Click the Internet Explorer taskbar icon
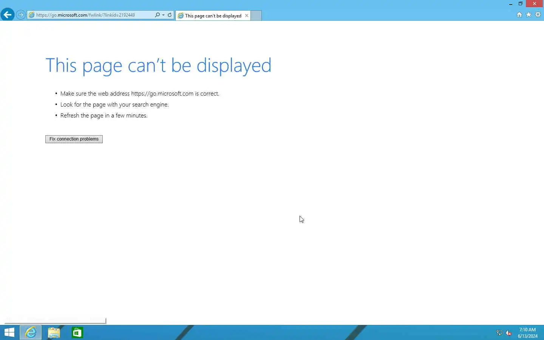The image size is (544, 340). (x=31, y=332)
